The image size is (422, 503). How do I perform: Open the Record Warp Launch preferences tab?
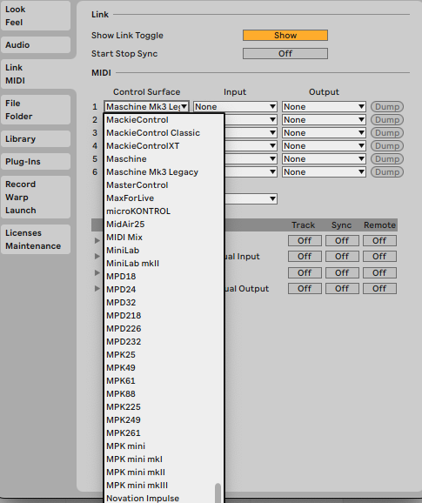[x=36, y=198]
